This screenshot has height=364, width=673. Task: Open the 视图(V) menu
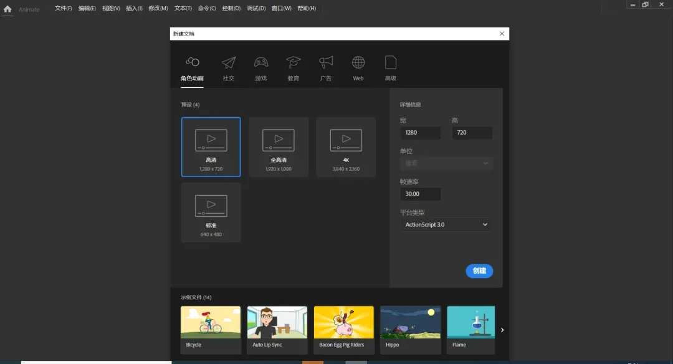click(x=111, y=8)
